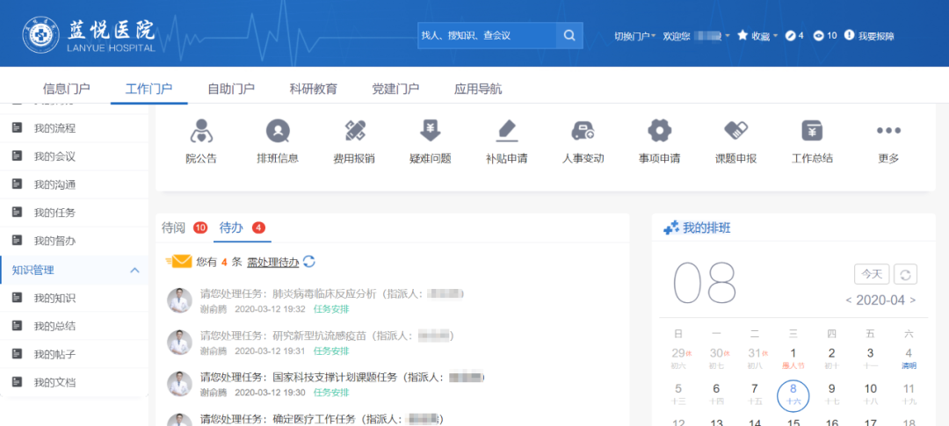The image size is (949, 426).
Task: Open the 收藏 favorites dropdown
Action: click(757, 36)
